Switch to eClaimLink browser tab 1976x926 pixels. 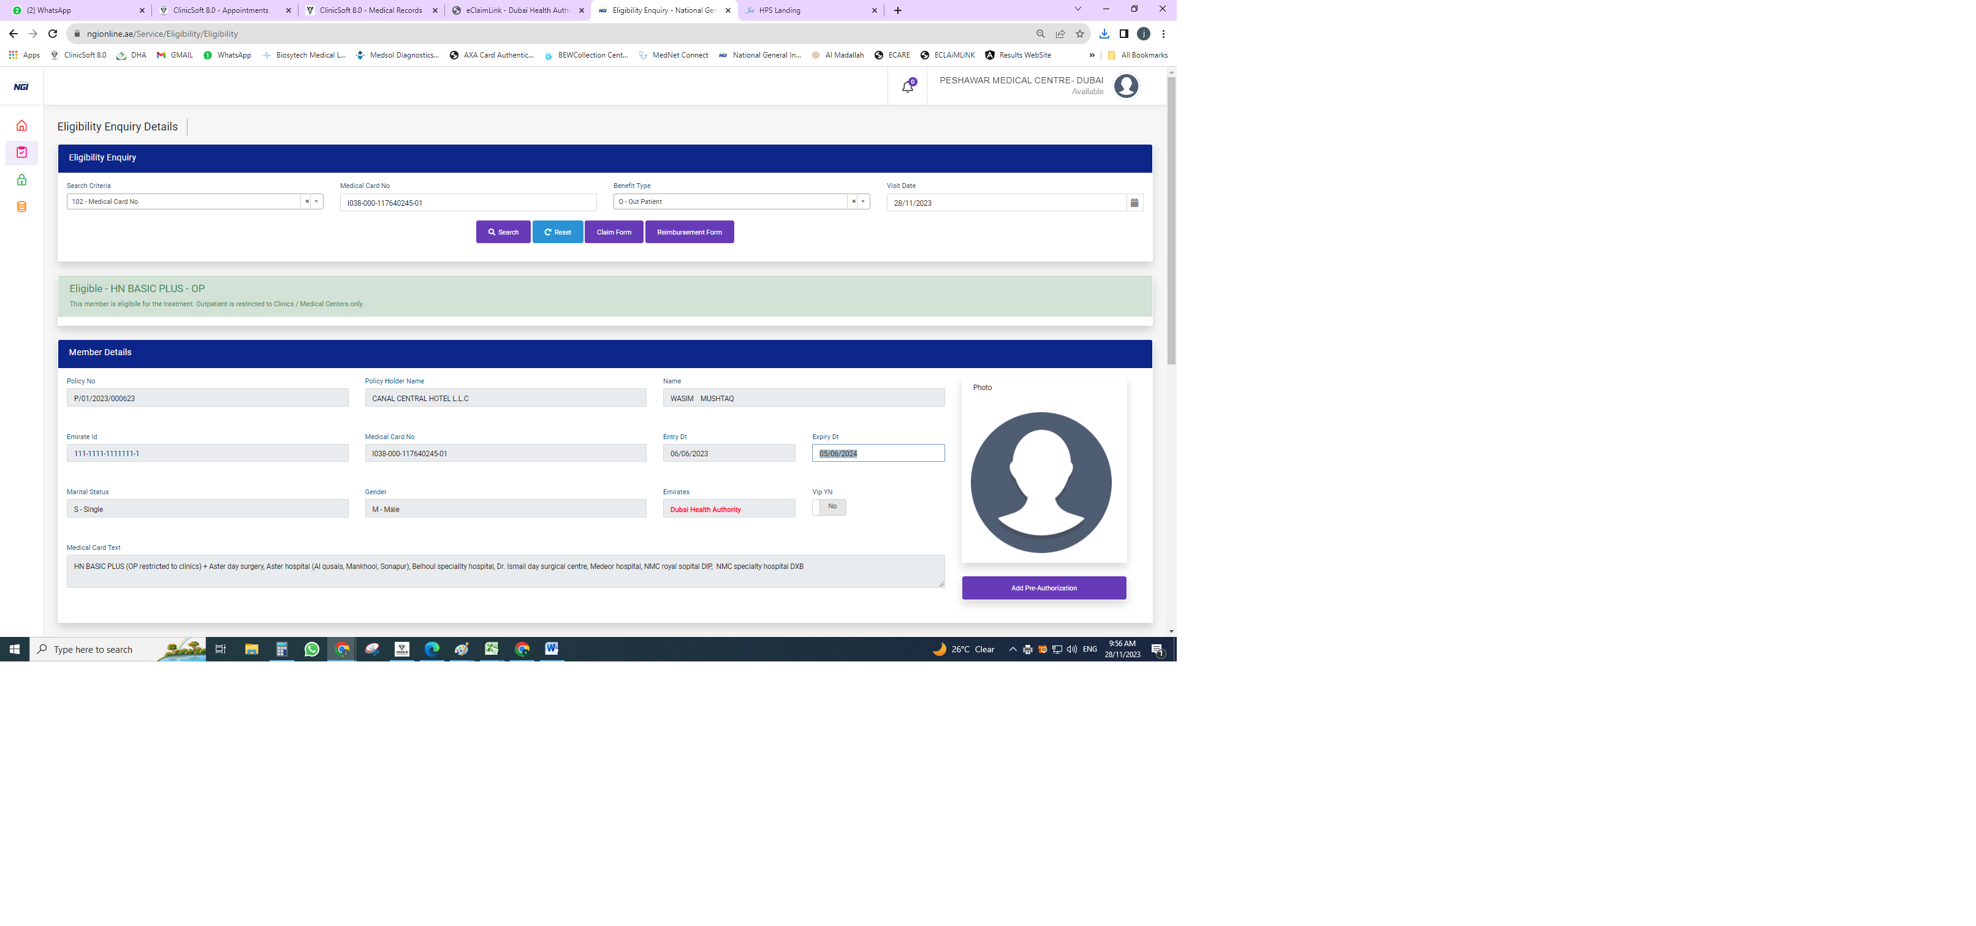(517, 11)
